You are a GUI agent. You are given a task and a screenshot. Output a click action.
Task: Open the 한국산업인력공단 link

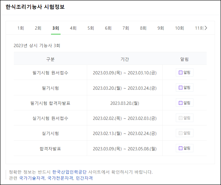coord(69,172)
